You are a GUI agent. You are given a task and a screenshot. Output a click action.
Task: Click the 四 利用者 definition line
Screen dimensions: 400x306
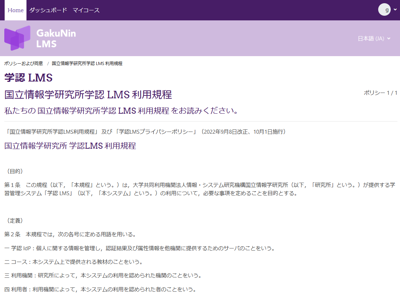101,290
